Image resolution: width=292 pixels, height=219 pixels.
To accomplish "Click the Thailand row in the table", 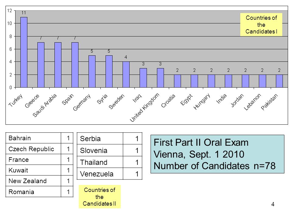I will coord(109,162).
